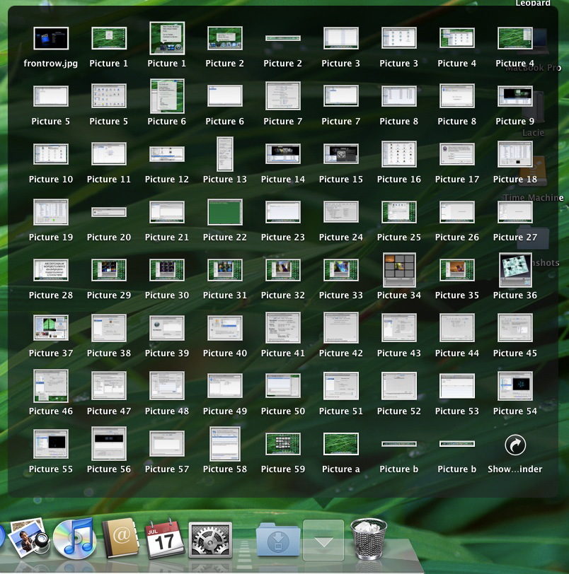Click the Picture 56 file name
Image resolution: width=569 pixels, height=574 pixels.
pos(109,469)
